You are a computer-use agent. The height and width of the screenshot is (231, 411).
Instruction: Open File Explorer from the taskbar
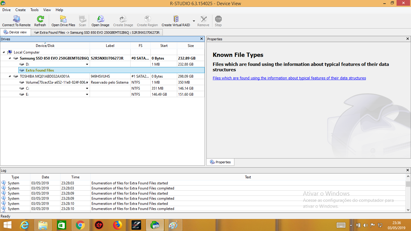tap(43, 225)
